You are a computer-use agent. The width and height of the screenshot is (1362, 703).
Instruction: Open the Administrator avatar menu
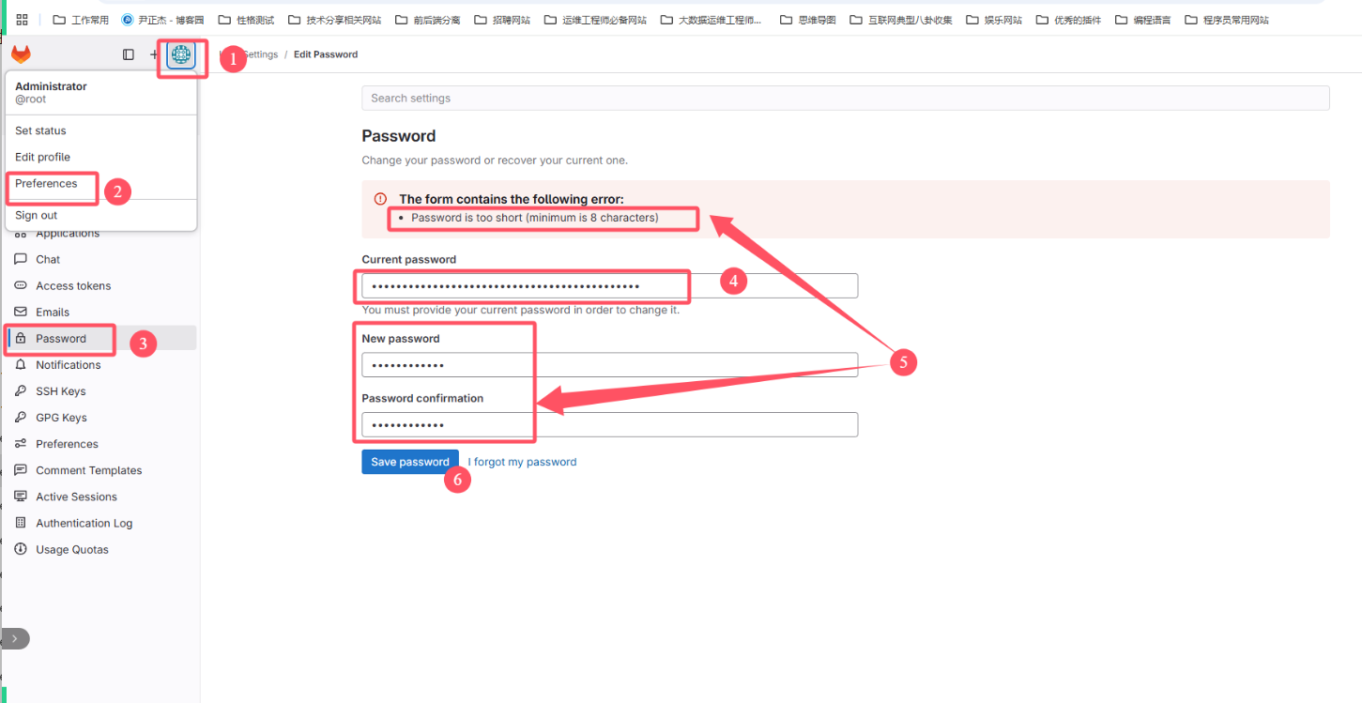point(180,55)
